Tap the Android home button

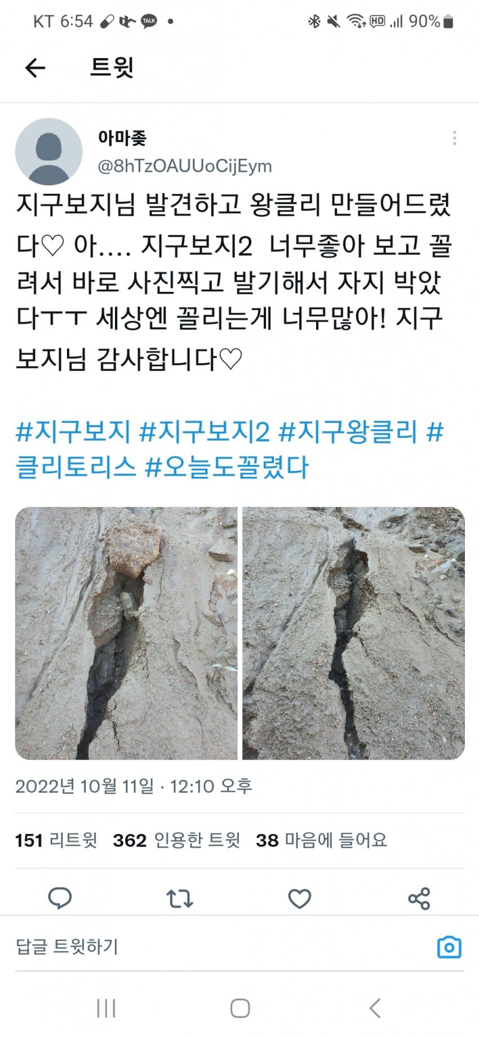coord(240,1008)
